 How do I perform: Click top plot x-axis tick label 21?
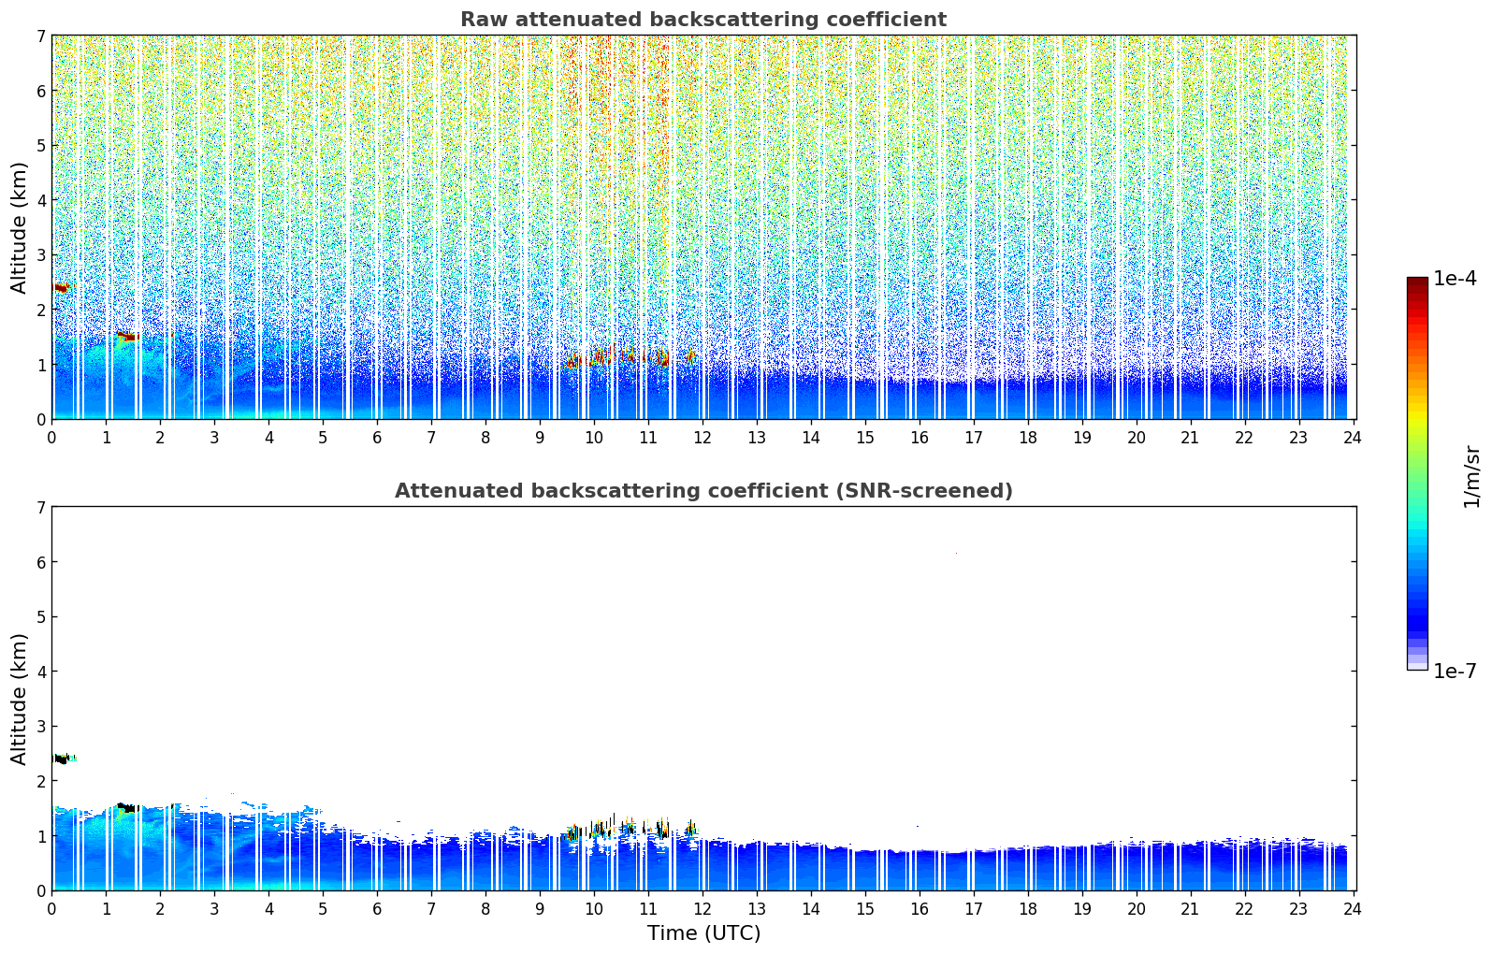[1191, 438]
